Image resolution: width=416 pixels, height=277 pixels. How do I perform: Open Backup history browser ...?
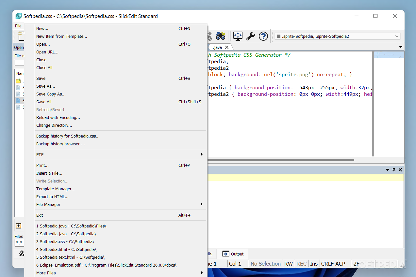pos(121,144)
